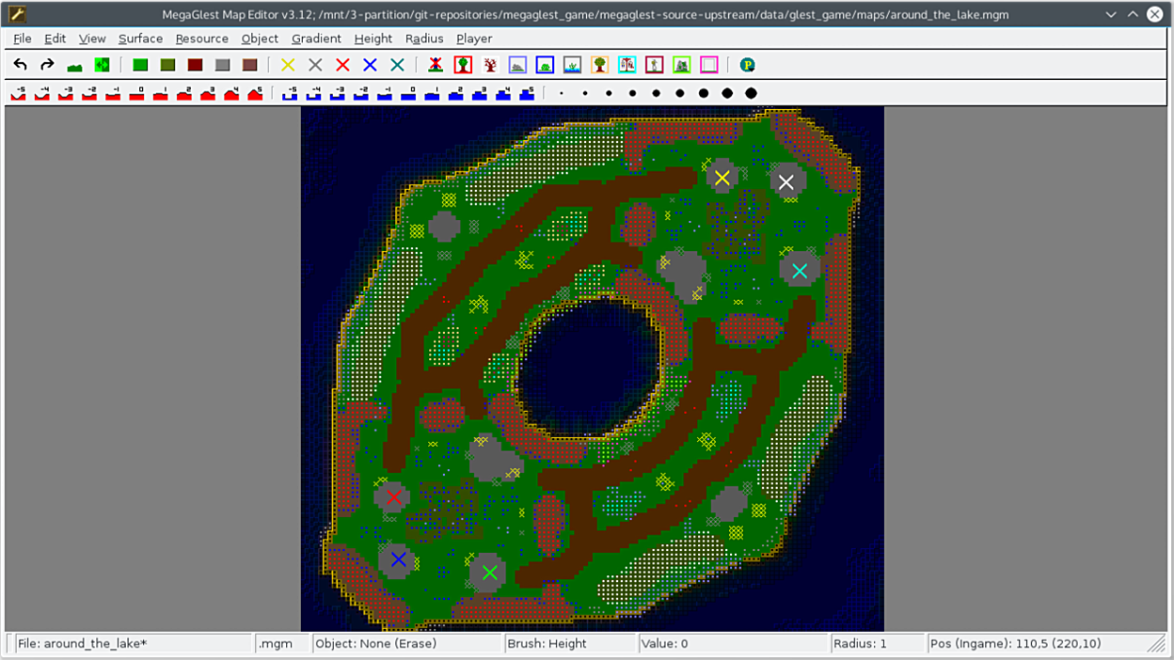This screenshot has height=660, width=1174.
Task: Select the blue player start X icon
Action: pos(370,65)
